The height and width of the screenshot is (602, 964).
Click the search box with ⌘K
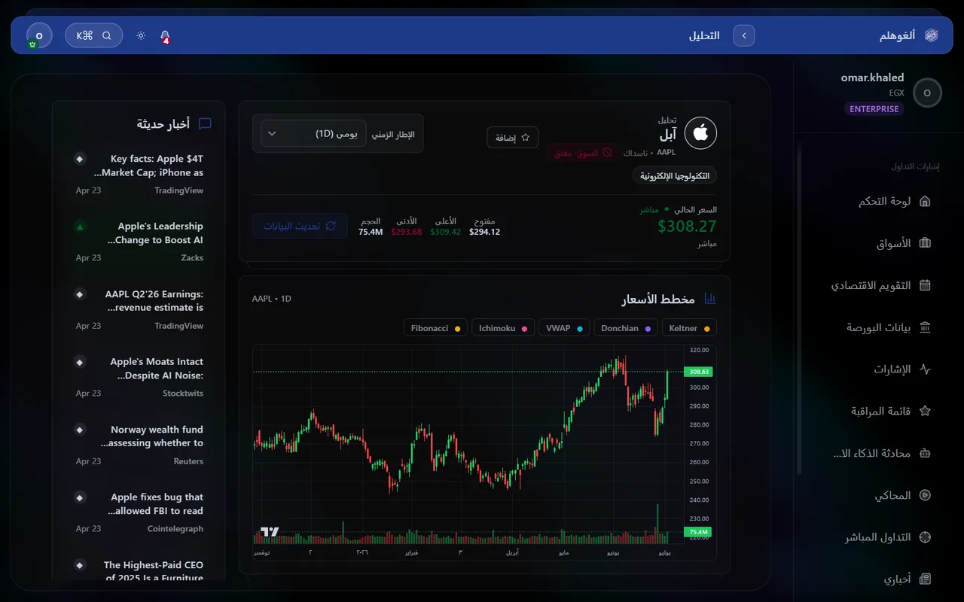94,35
